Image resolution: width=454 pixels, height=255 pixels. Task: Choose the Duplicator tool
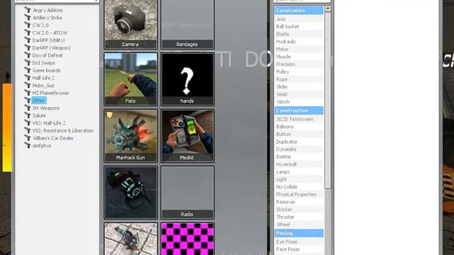pyautogui.click(x=299, y=142)
